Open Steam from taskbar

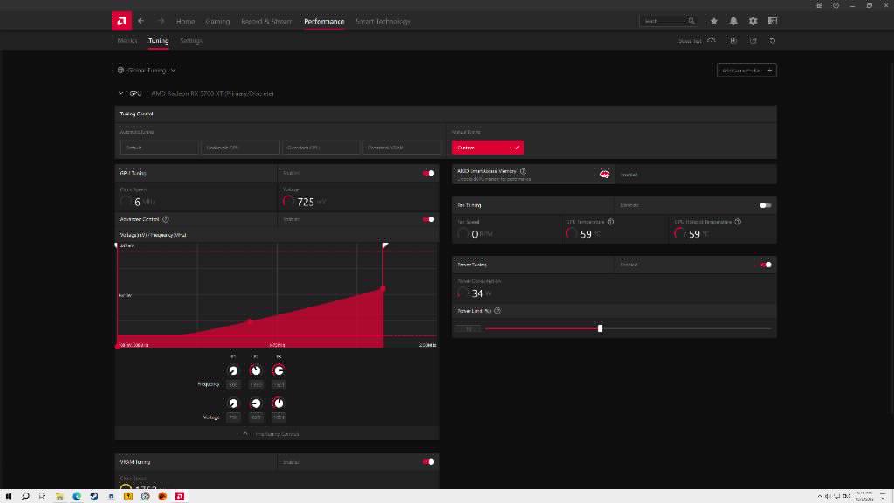tap(94, 496)
